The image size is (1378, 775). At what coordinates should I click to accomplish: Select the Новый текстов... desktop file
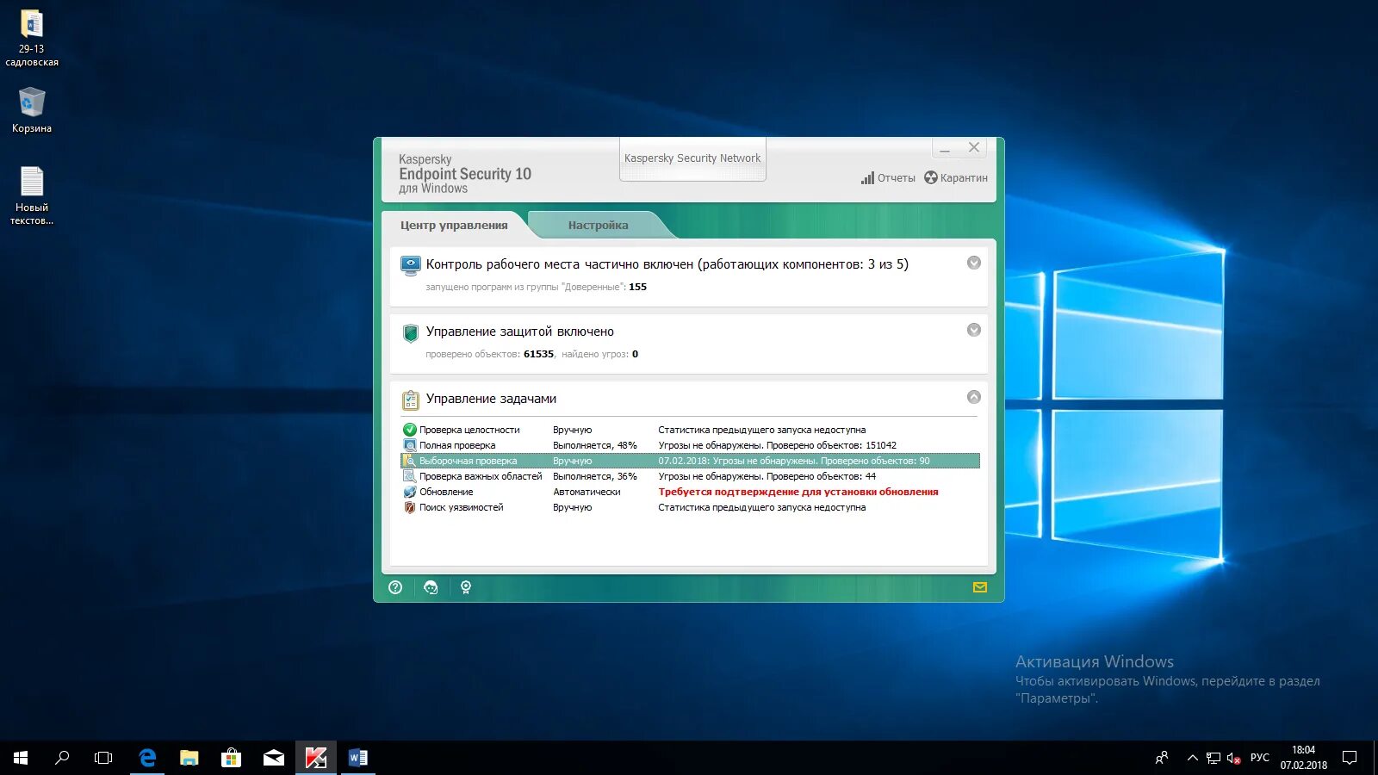pos(32,195)
